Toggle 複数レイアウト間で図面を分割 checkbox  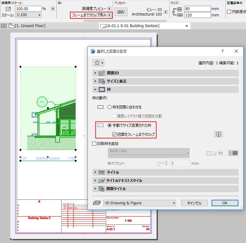(x=114, y=116)
